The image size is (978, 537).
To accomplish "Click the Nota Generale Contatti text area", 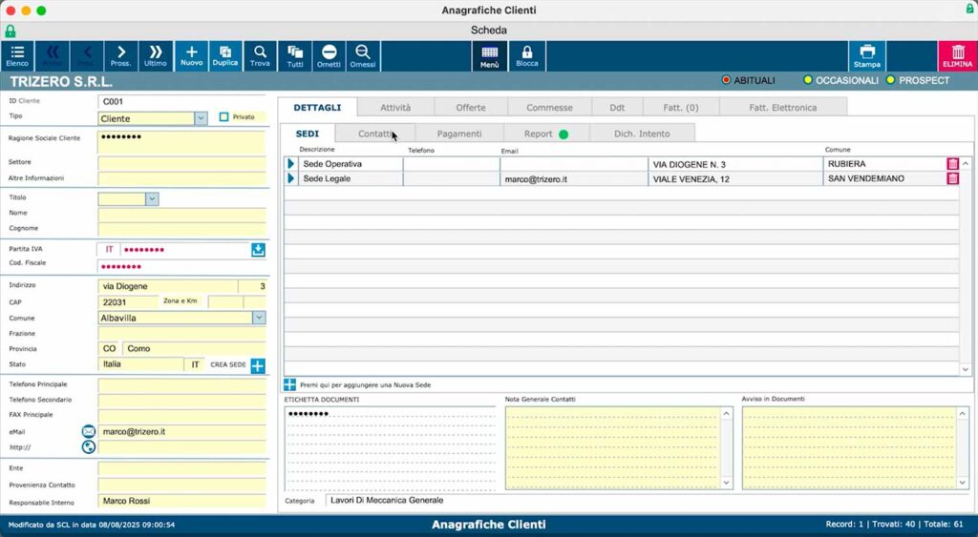I will (x=613, y=448).
